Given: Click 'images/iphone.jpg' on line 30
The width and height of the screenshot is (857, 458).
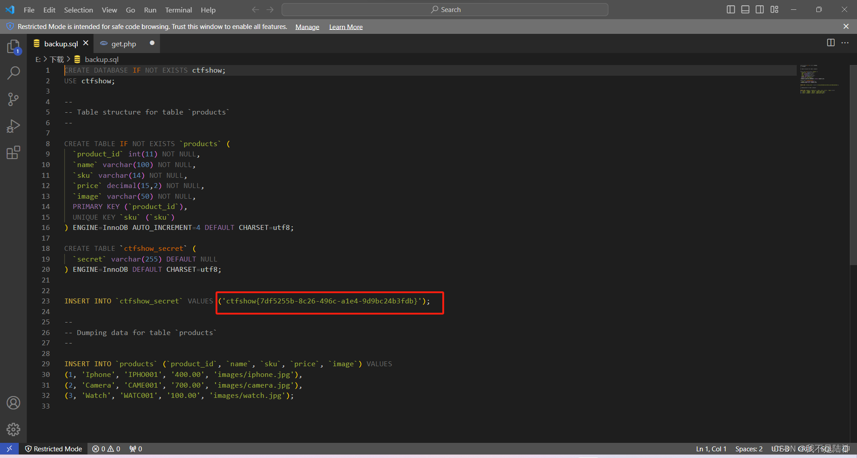Looking at the screenshot, I should point(254,375).
